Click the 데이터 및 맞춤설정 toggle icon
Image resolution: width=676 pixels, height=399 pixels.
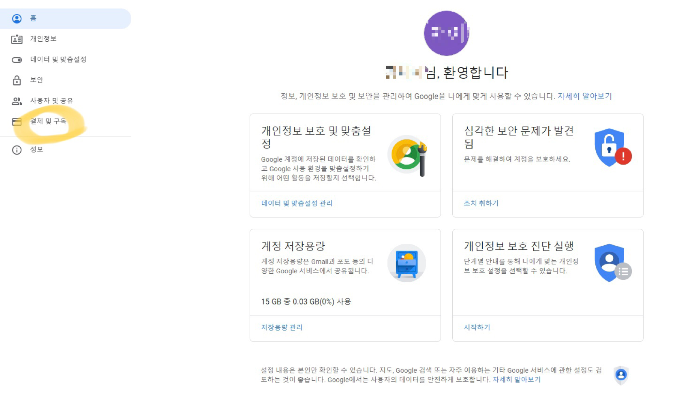(17, 60)
